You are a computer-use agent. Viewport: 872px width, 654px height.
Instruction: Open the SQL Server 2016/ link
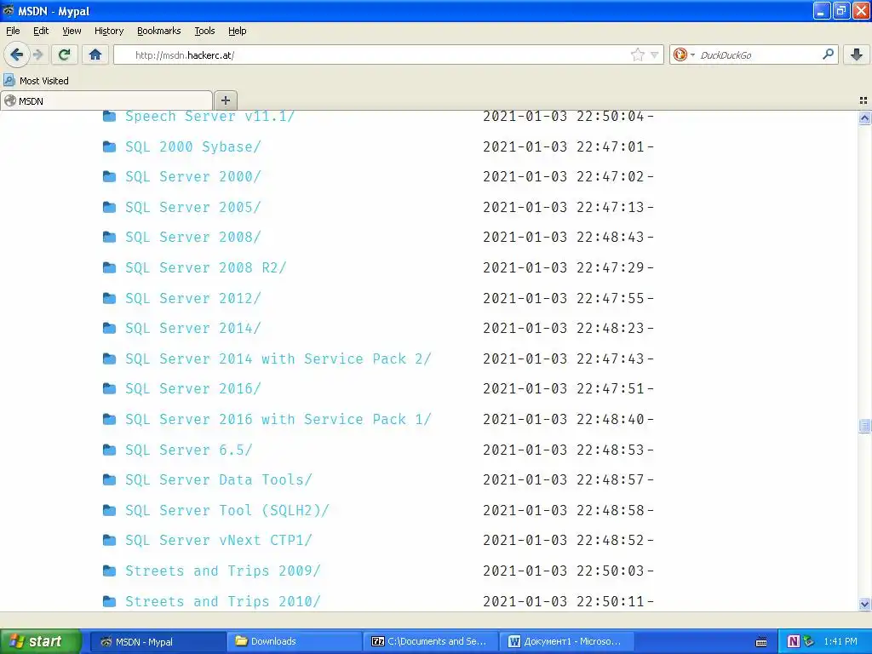(x=193, y=388)
